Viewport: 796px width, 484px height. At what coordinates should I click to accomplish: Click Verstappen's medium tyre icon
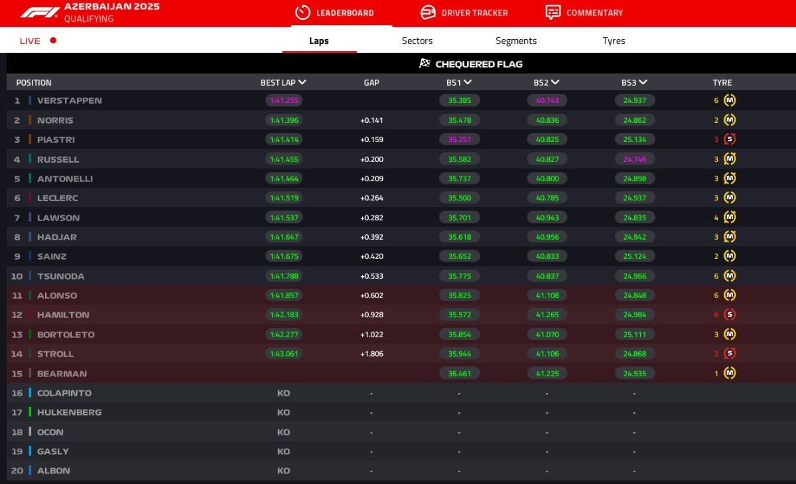730,101
